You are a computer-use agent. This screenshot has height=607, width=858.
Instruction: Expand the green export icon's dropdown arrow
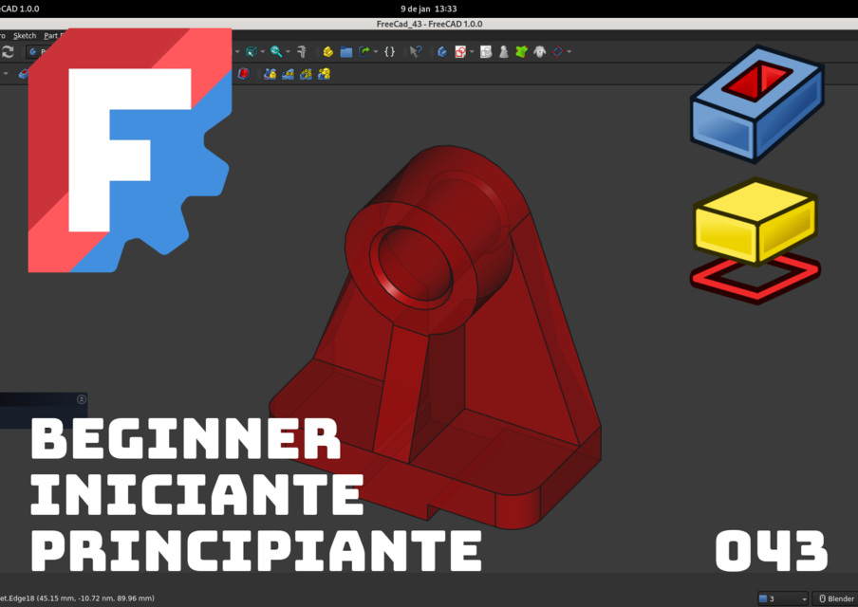pos(374,50)
